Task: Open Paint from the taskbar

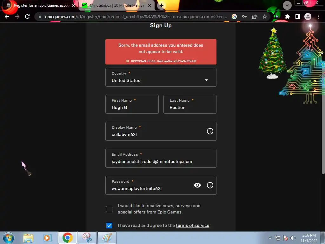Action: 107,238
